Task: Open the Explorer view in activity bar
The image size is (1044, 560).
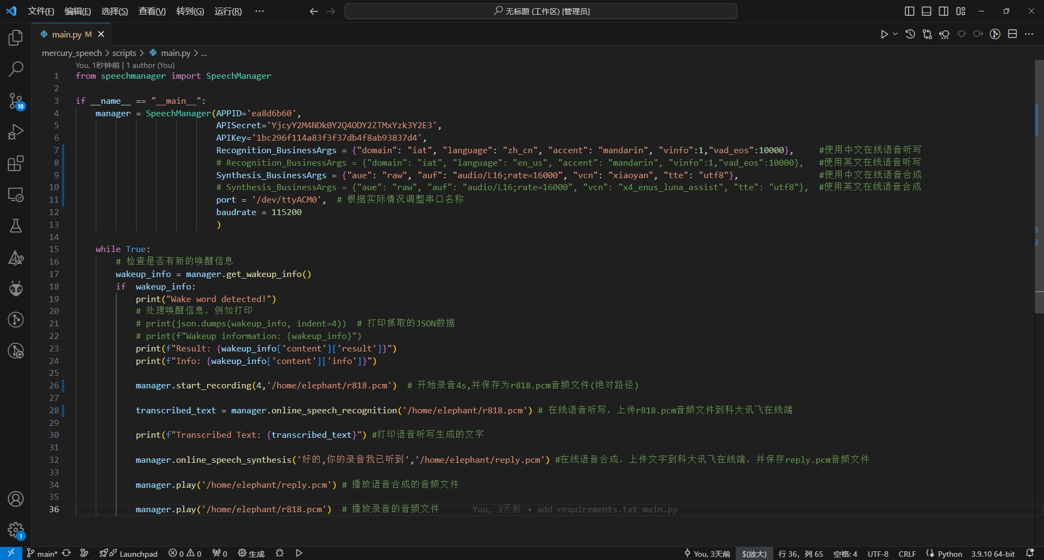Action: (x=16, y=37)
